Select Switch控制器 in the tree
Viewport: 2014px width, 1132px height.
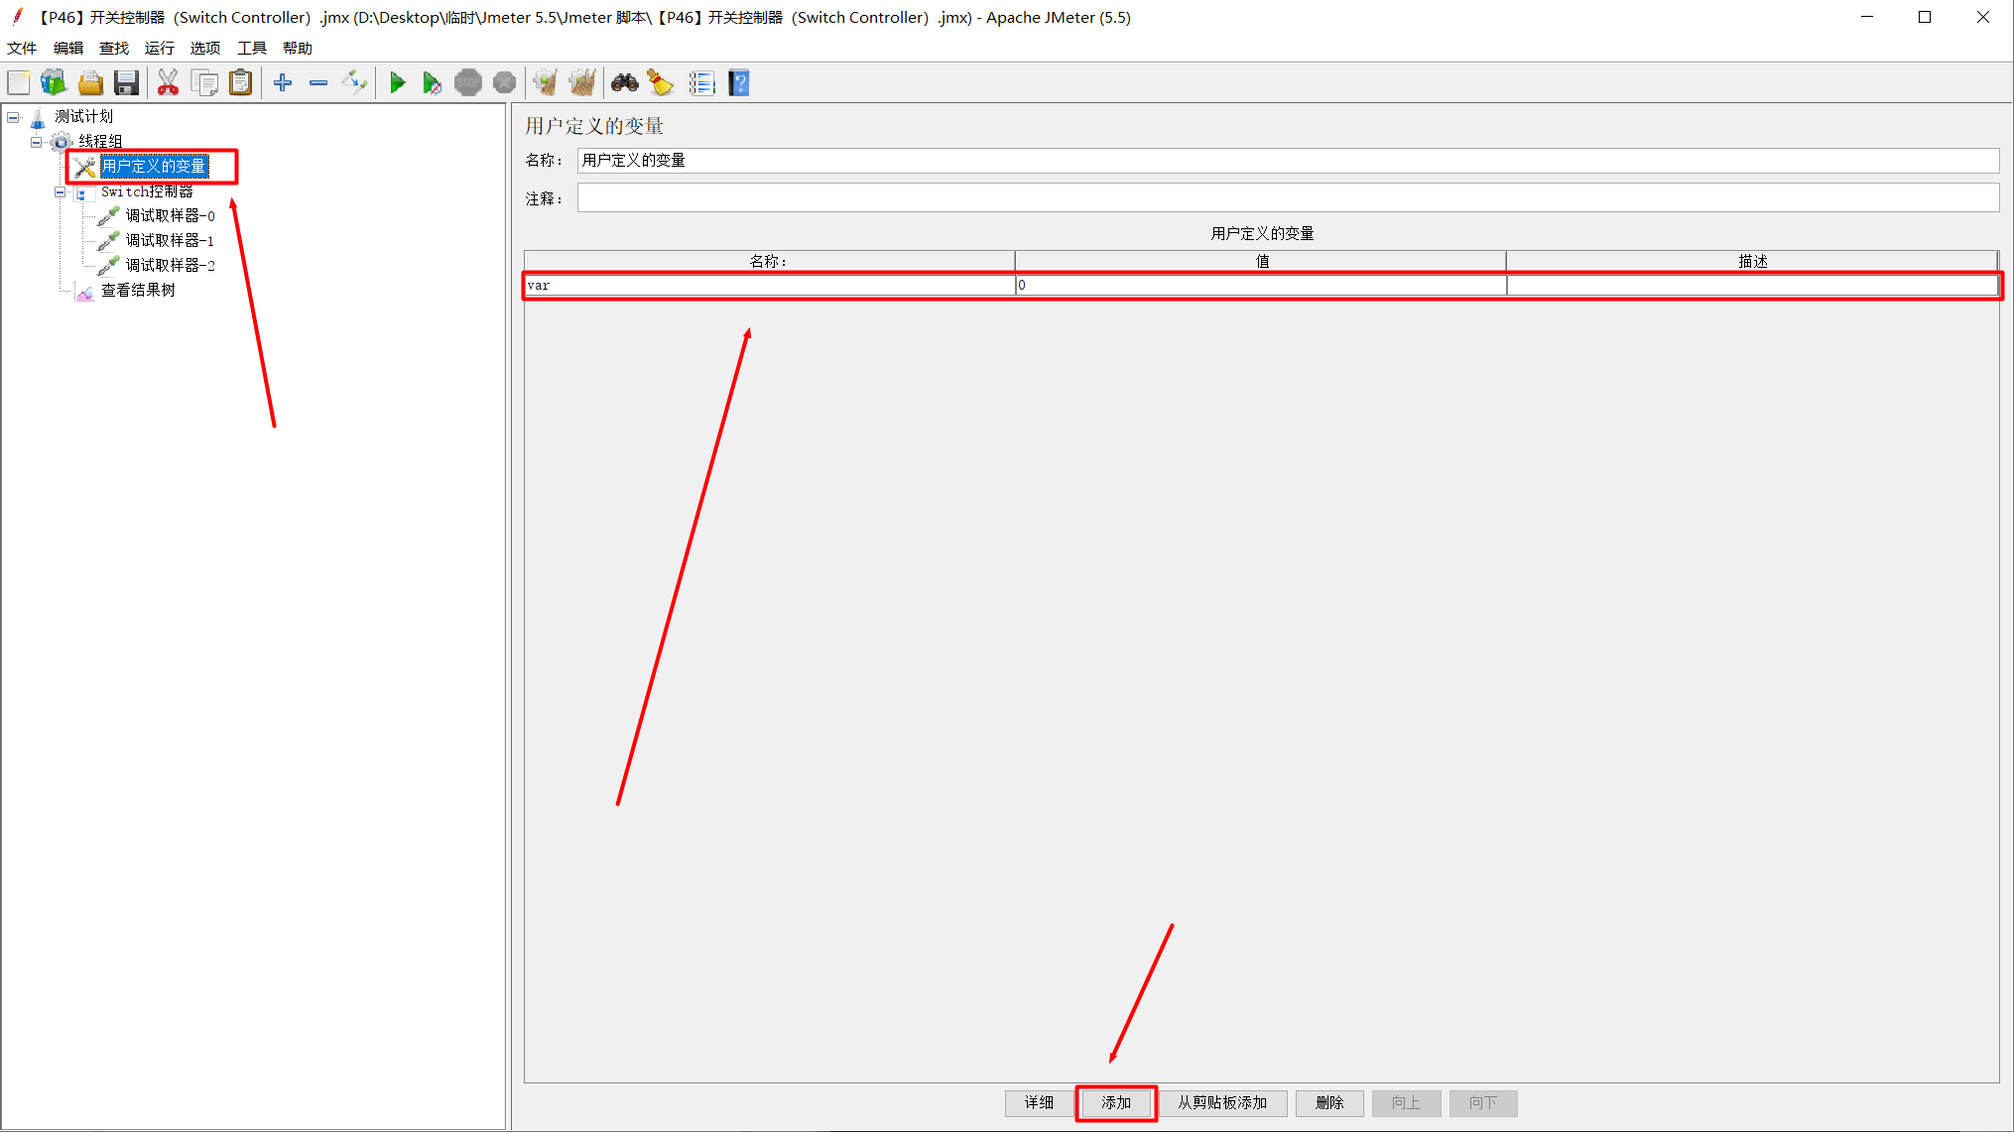point(147,191)
